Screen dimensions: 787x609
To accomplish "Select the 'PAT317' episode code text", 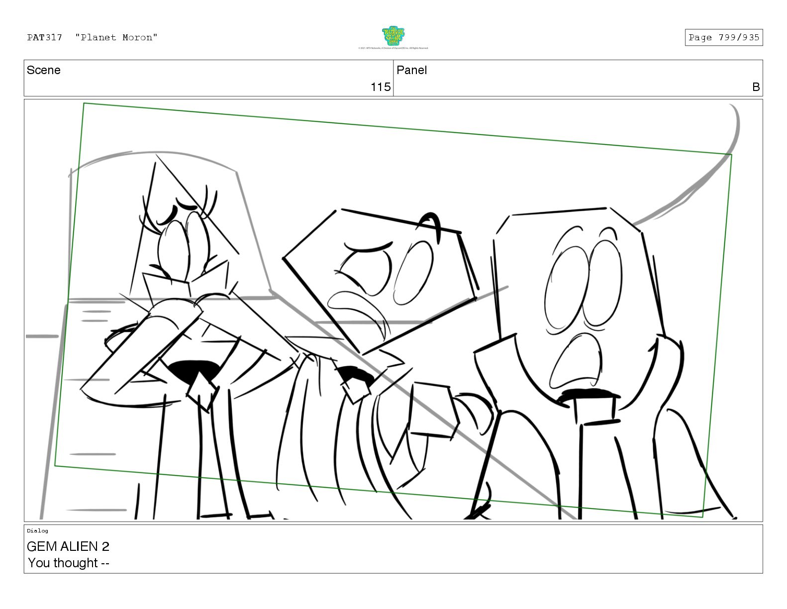I will click(45, 37).
